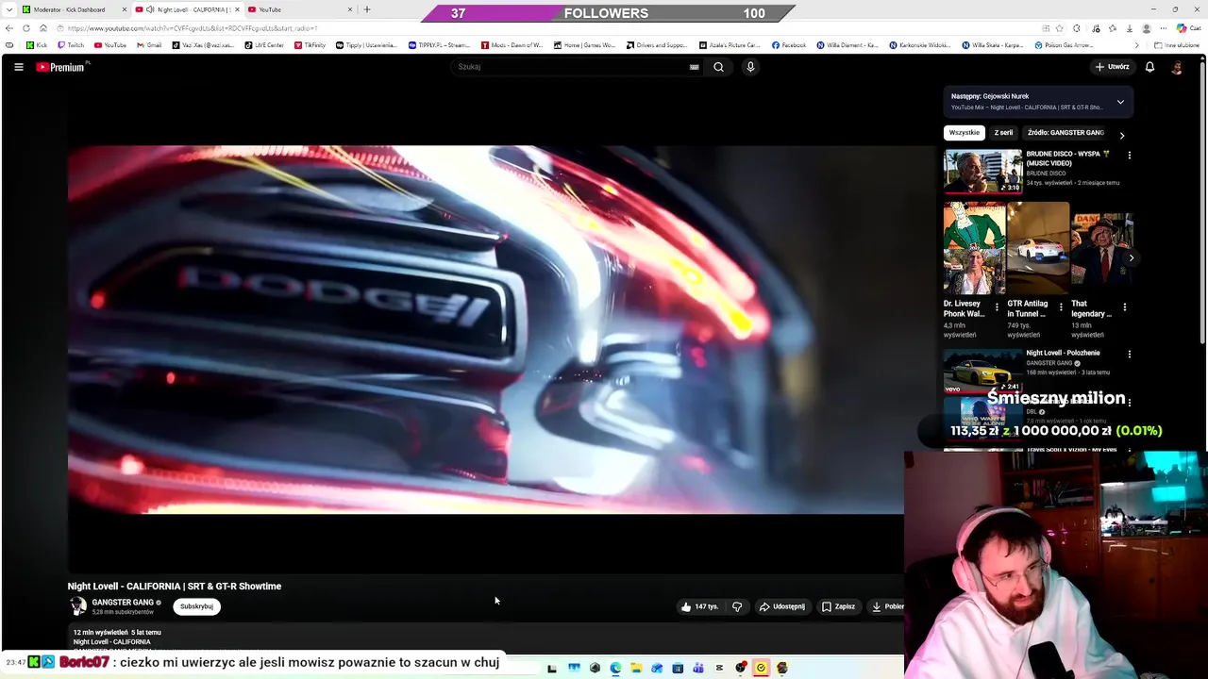Open the LIVE Center bookmark

[264, 45]
